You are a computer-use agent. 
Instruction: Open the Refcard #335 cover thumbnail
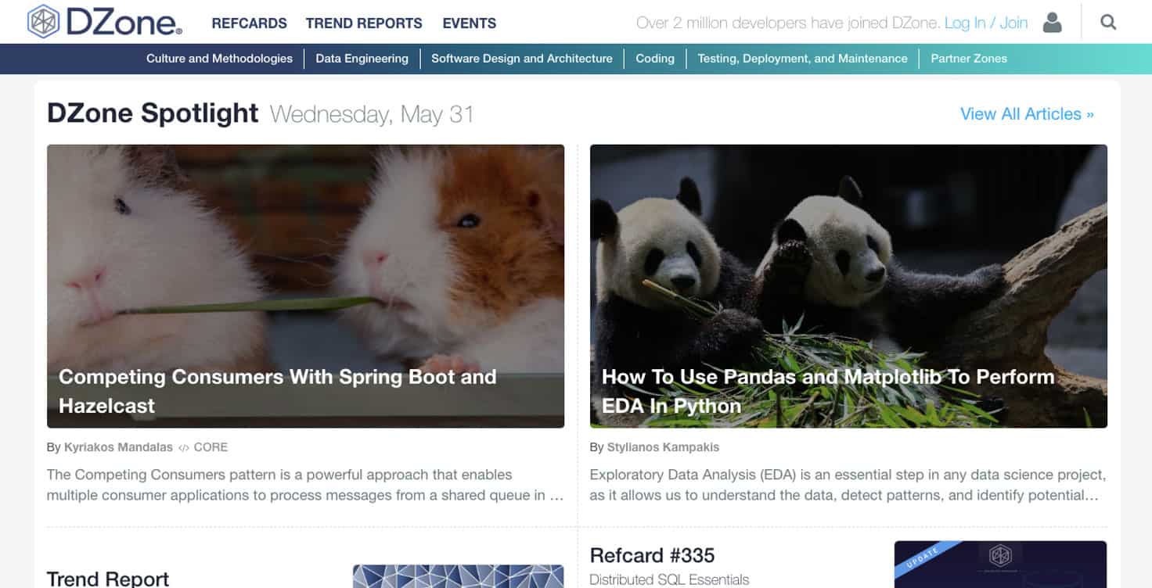pos(1000,565)
